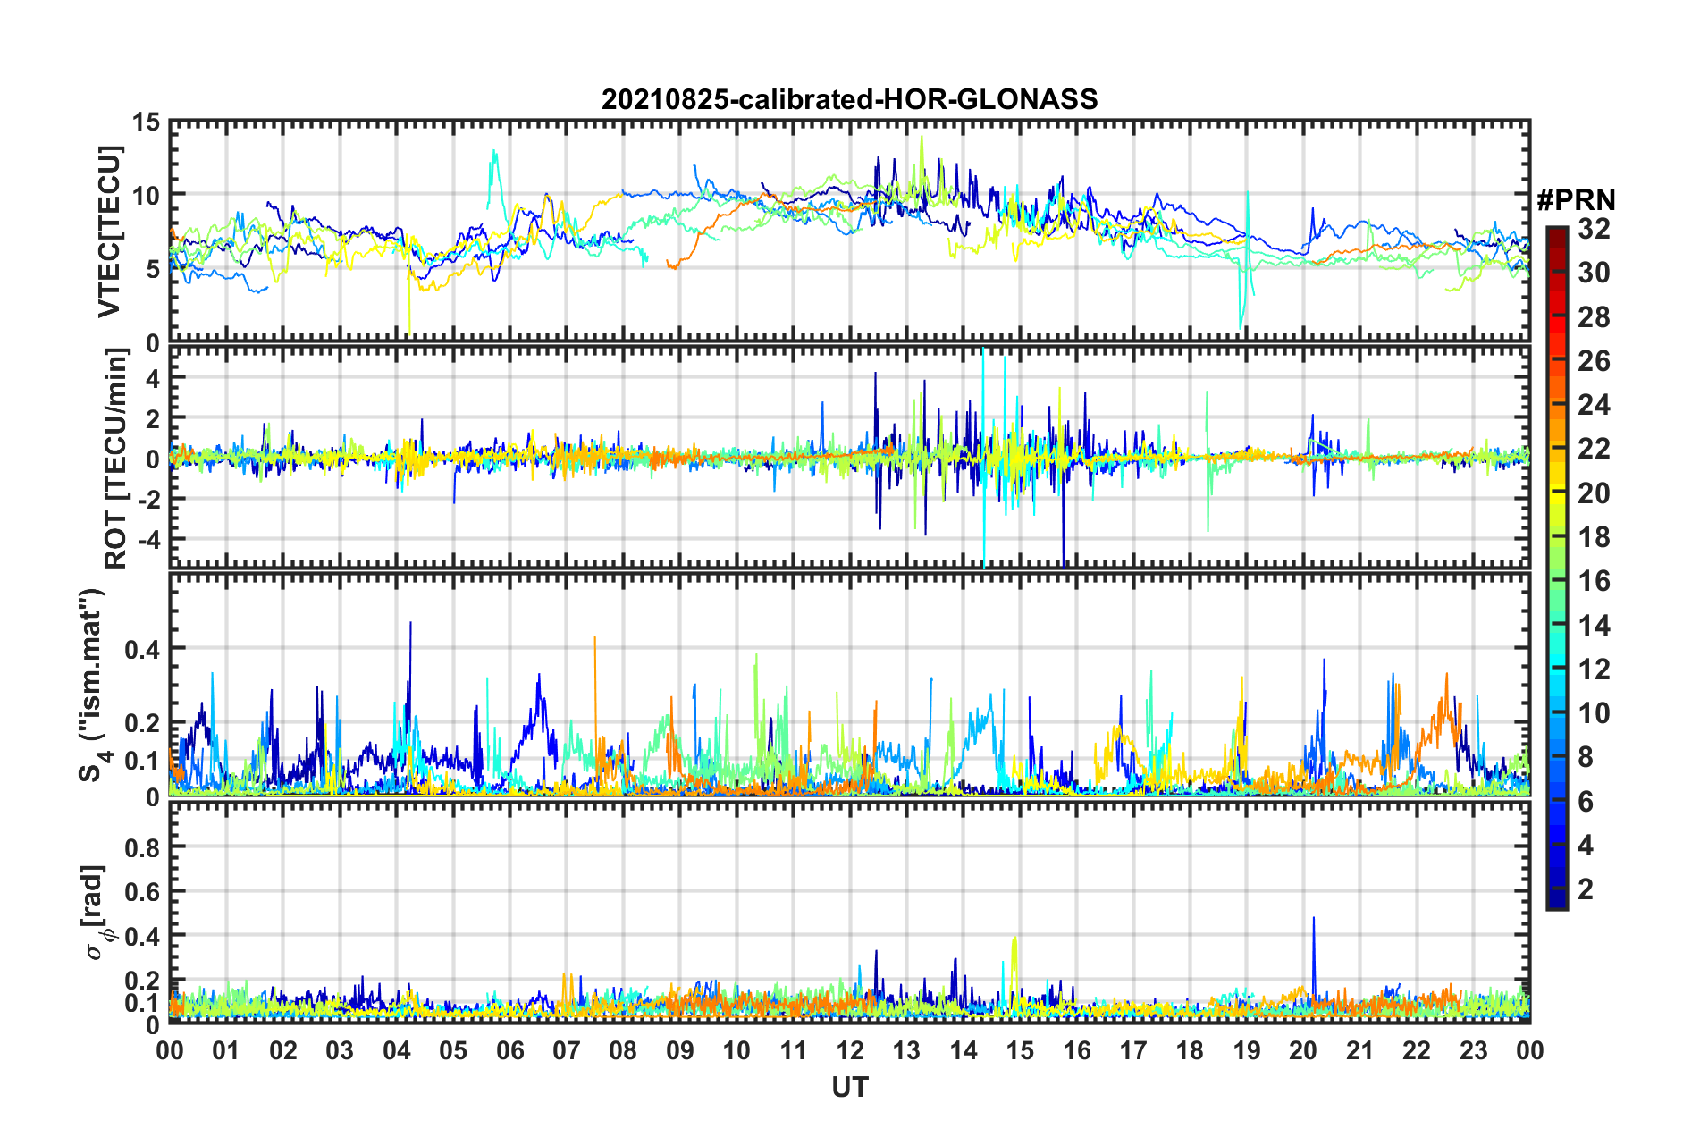Click the 15 tick label on VTEC axis

[x=147, y=122]
